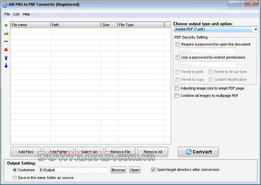Click the Select All button
This screenshot has width=261, height=185.
point(89,152)
